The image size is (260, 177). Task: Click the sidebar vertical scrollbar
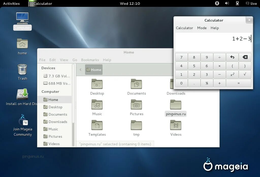[x=73, y=105]
